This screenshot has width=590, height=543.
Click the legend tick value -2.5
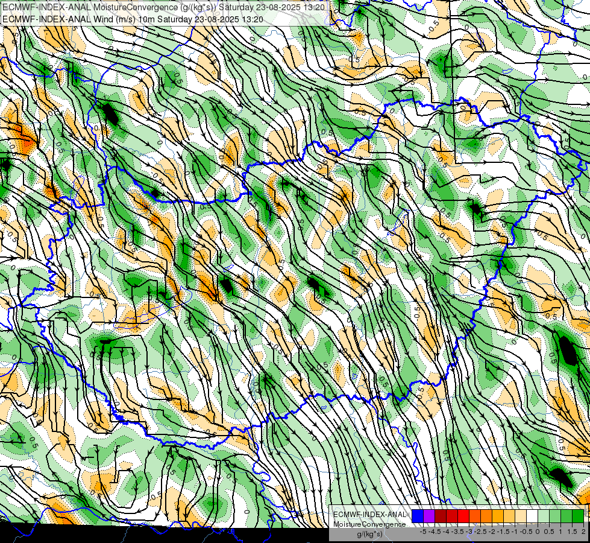pos(482,532)
